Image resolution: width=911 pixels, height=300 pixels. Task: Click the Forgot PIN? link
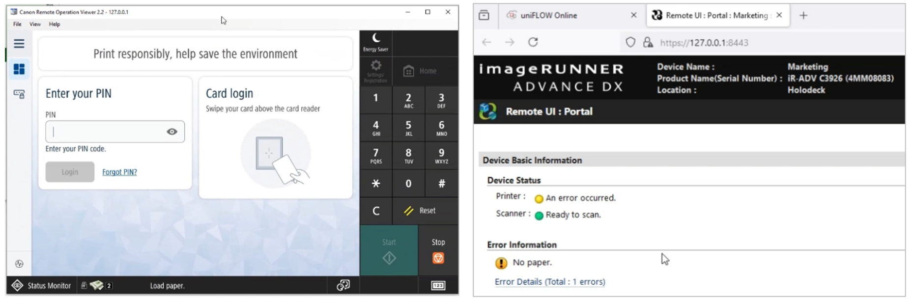119,172
